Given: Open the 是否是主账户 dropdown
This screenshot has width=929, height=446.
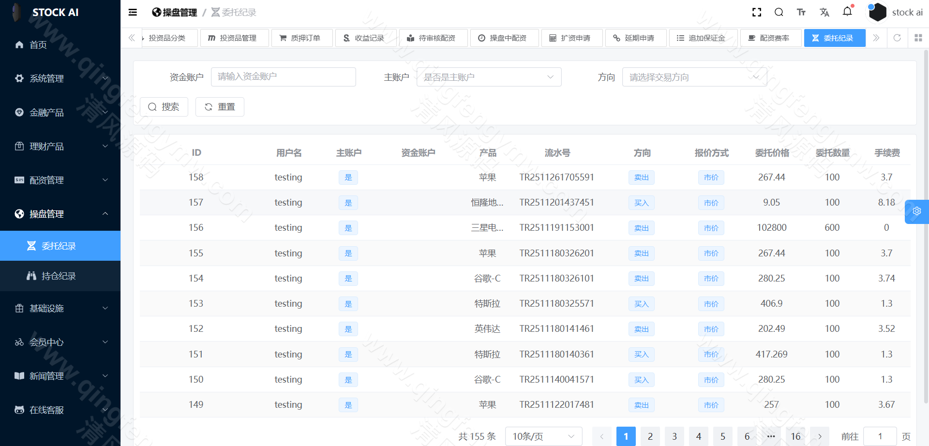Looking at the screenshot, I should click(489, 76).
